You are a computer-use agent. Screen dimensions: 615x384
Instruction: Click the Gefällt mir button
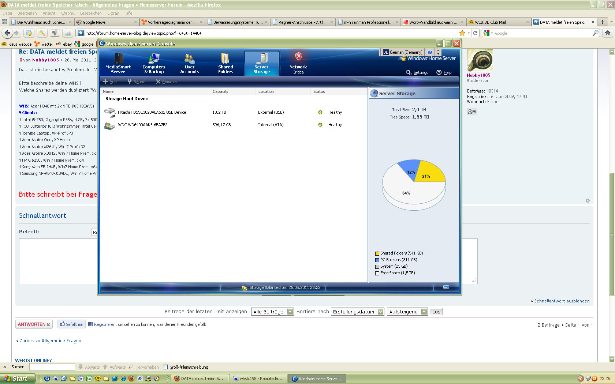tap(72, 324)
